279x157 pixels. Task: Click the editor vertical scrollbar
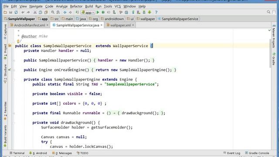pos(270,53)
